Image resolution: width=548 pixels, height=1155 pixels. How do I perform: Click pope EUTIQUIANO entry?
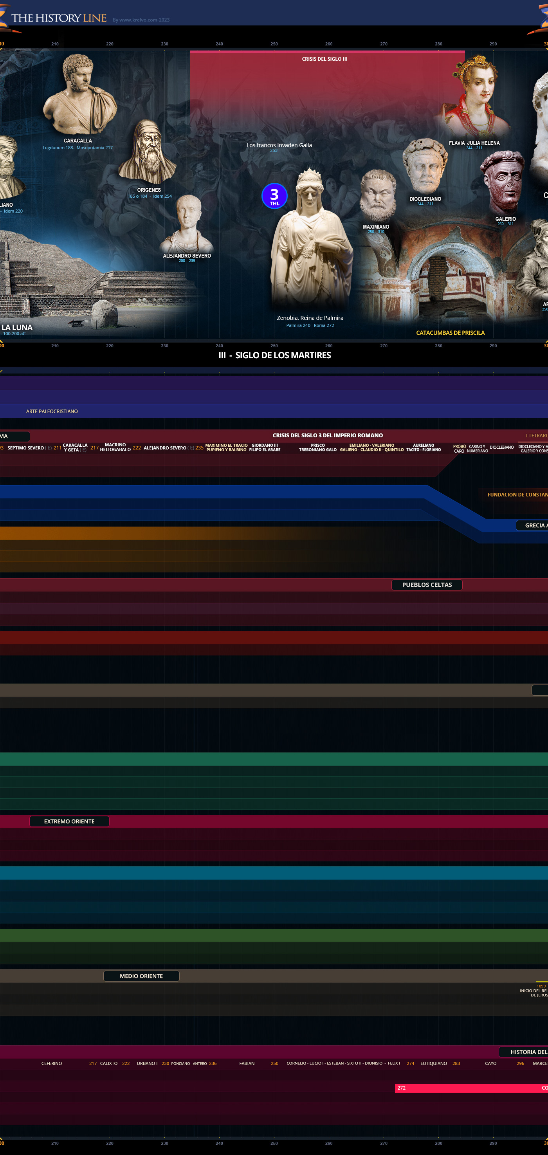click(433, 1063)
